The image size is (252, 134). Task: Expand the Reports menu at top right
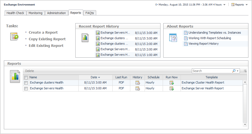(x=239, y=5)
